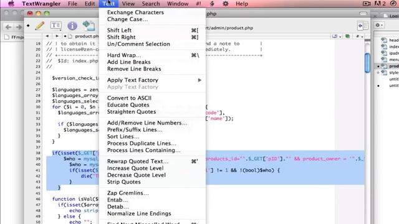Click previous document arrow in navigation bar

point(47,36)
